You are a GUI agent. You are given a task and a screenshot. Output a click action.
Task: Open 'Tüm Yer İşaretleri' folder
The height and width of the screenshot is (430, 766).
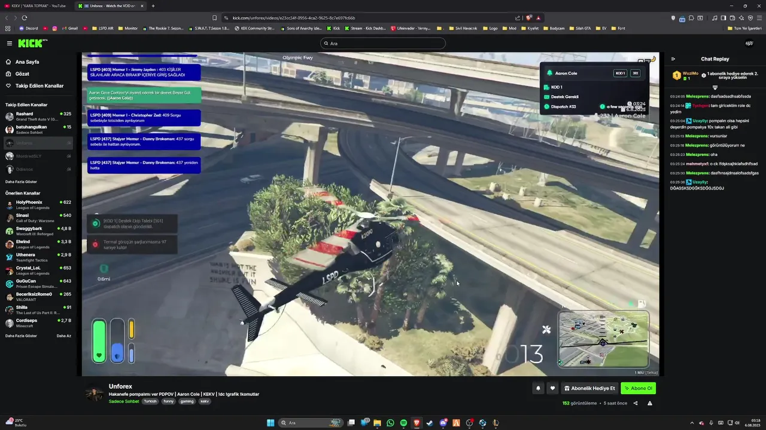click(x=744, y=28)
